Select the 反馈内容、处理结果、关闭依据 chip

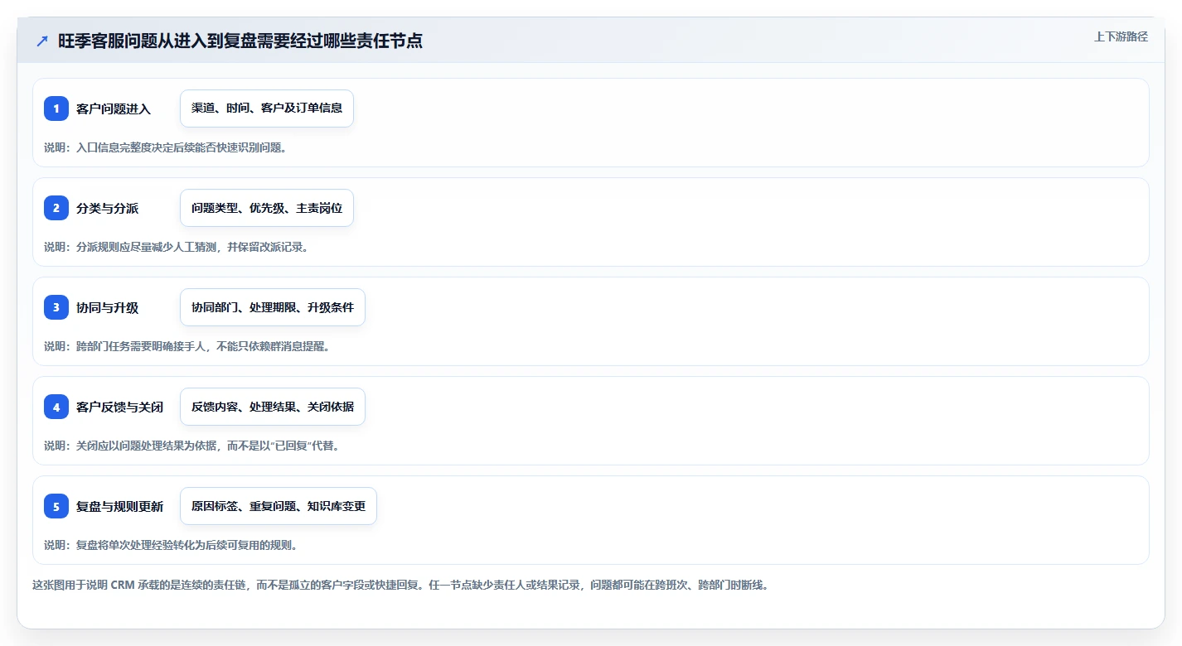[273, 407]
